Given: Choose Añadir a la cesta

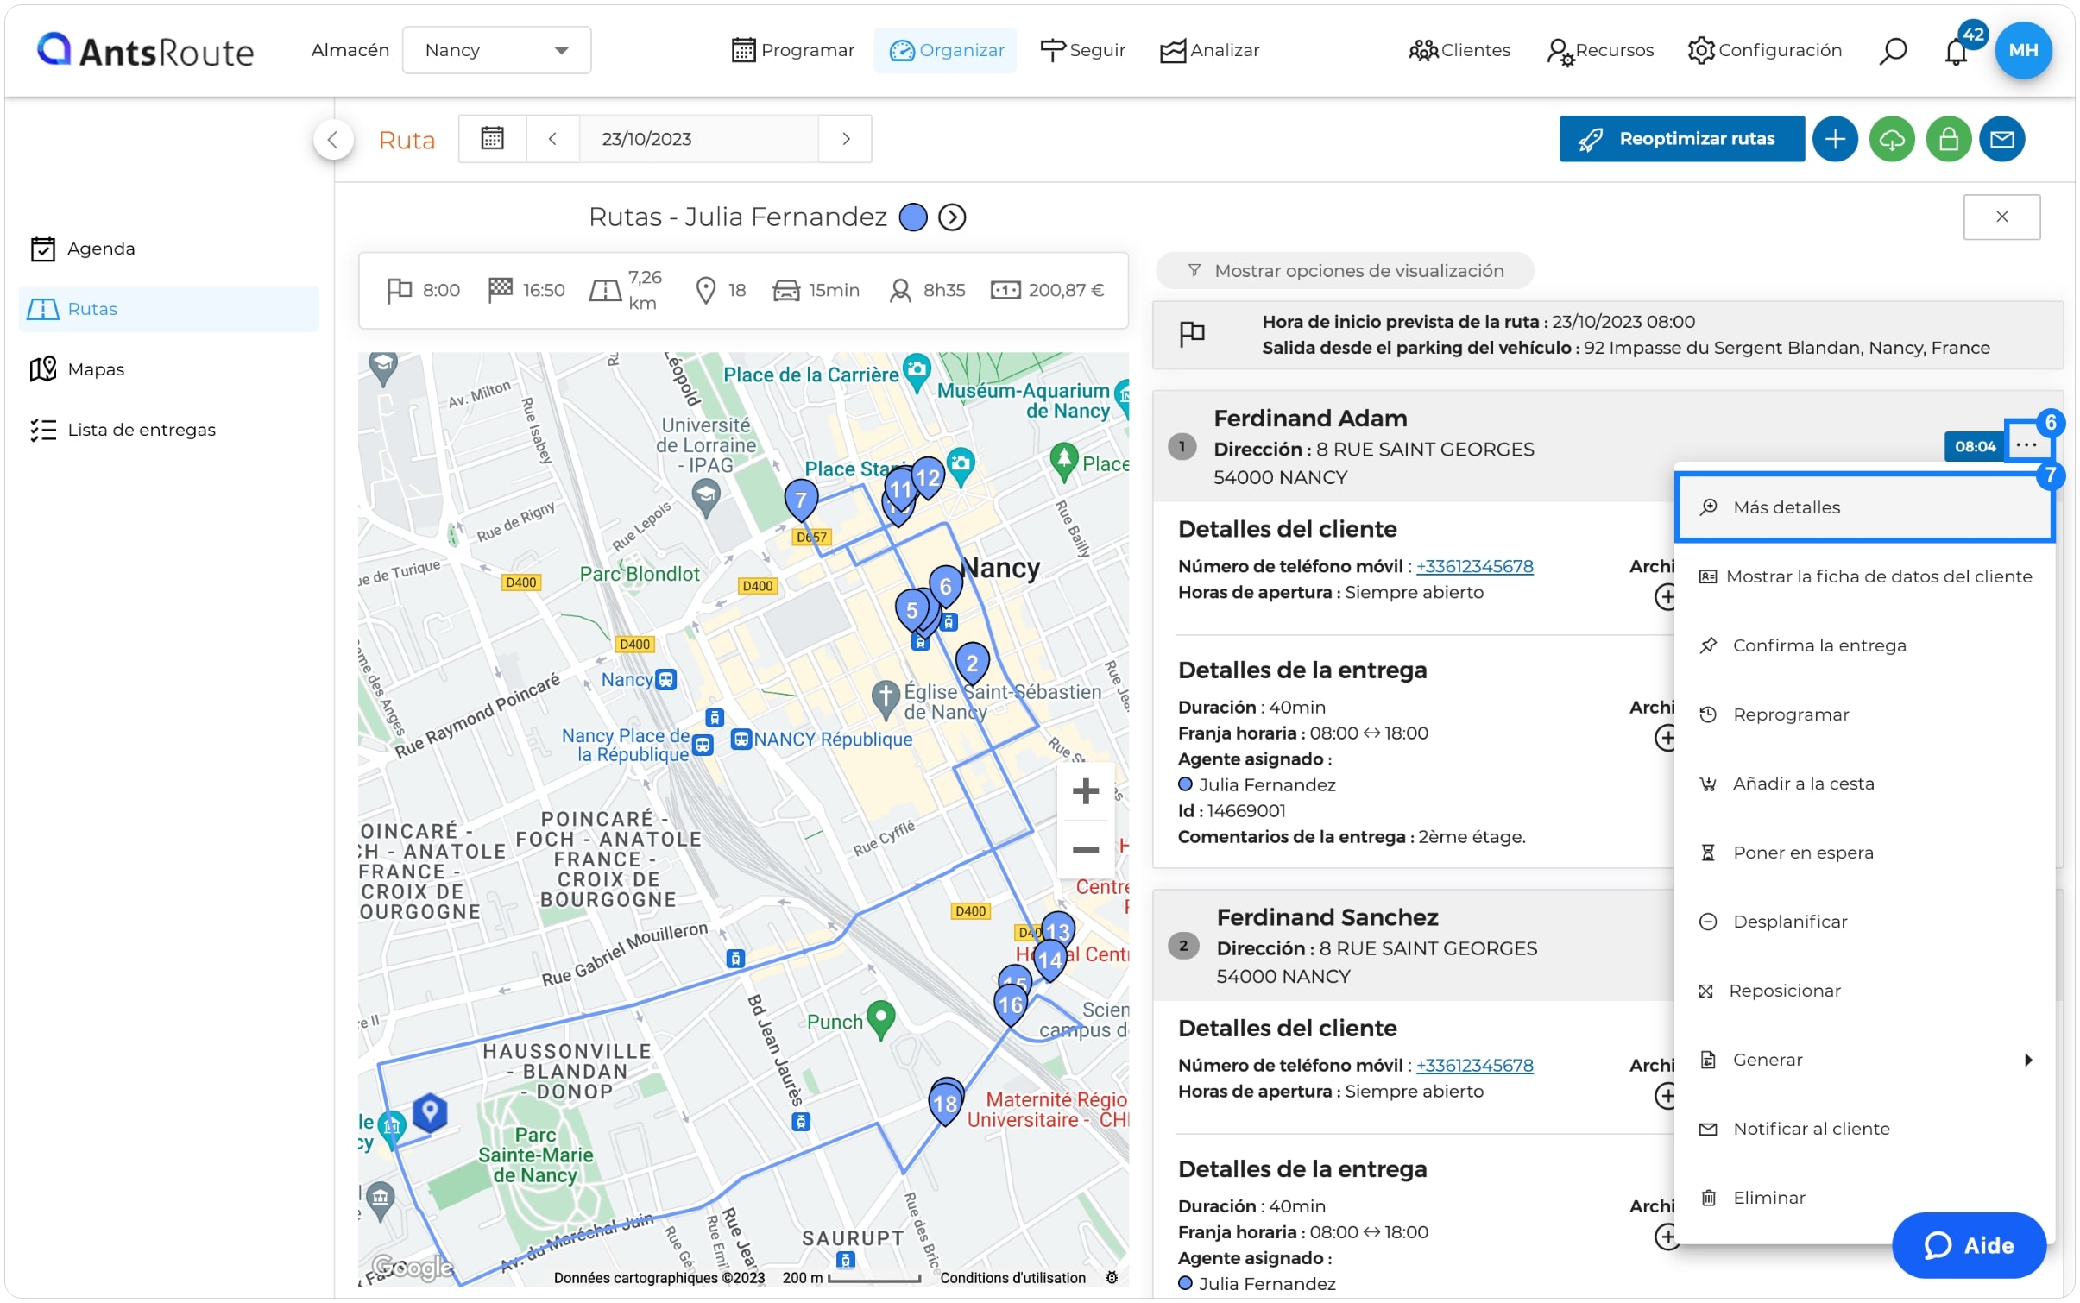Looking at the screenshot, I should click(1864, 784).
